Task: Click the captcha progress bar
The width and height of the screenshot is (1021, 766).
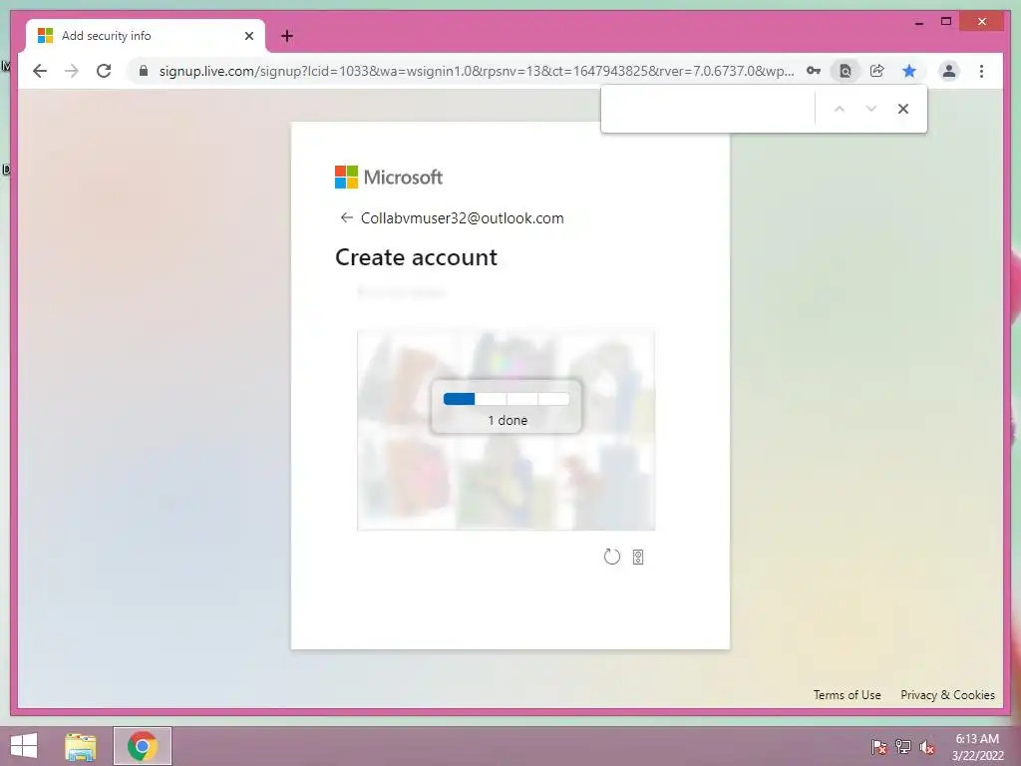Action: (x=507, y=399)
